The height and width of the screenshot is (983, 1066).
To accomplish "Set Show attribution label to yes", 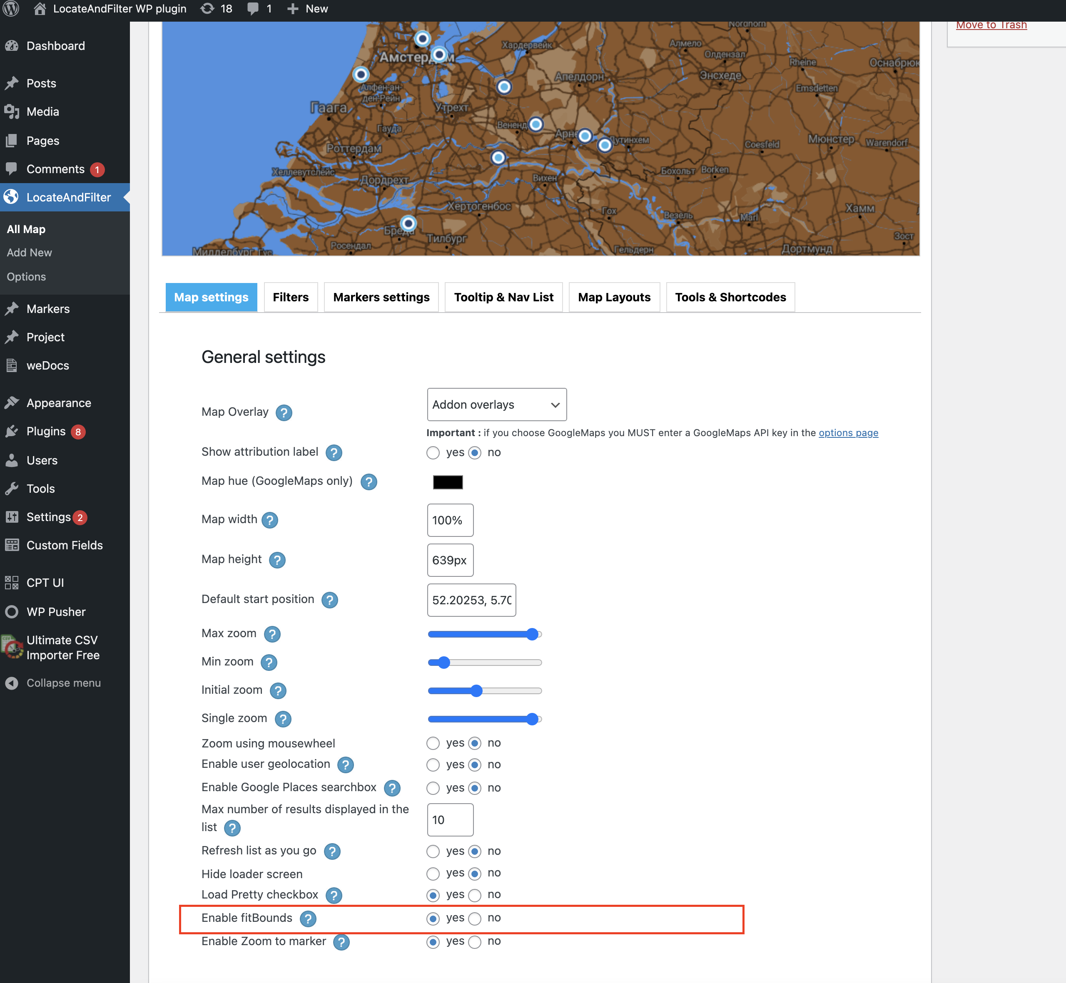I will (x=433, y=453).
